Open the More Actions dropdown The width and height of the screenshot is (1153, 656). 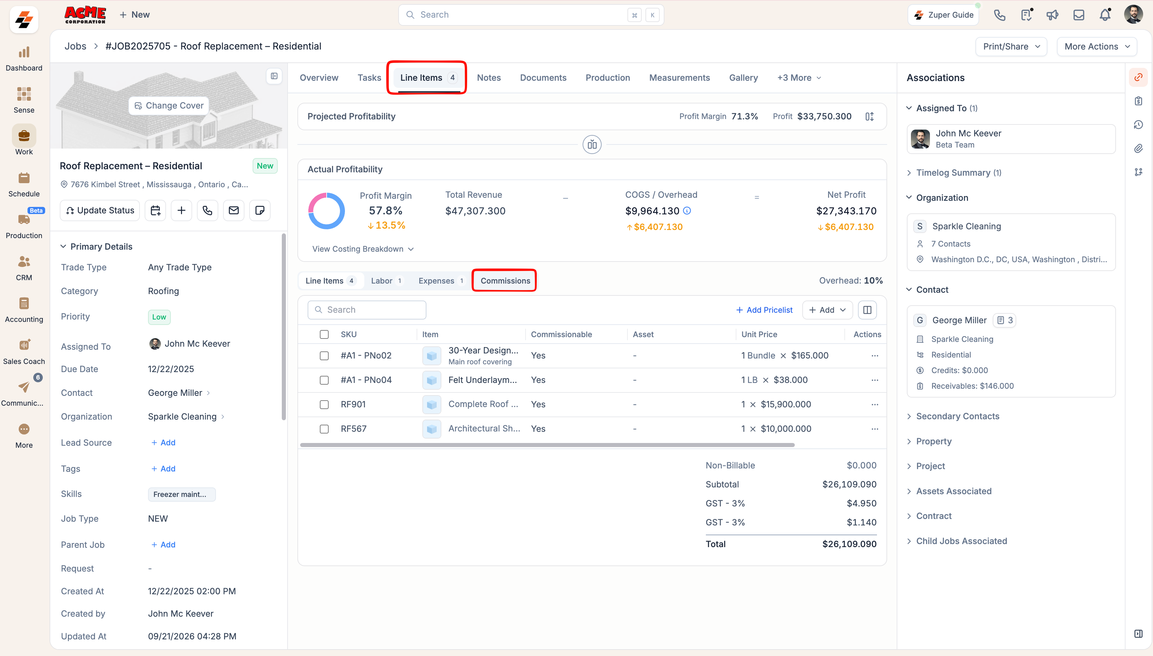tap(1097, 46)
